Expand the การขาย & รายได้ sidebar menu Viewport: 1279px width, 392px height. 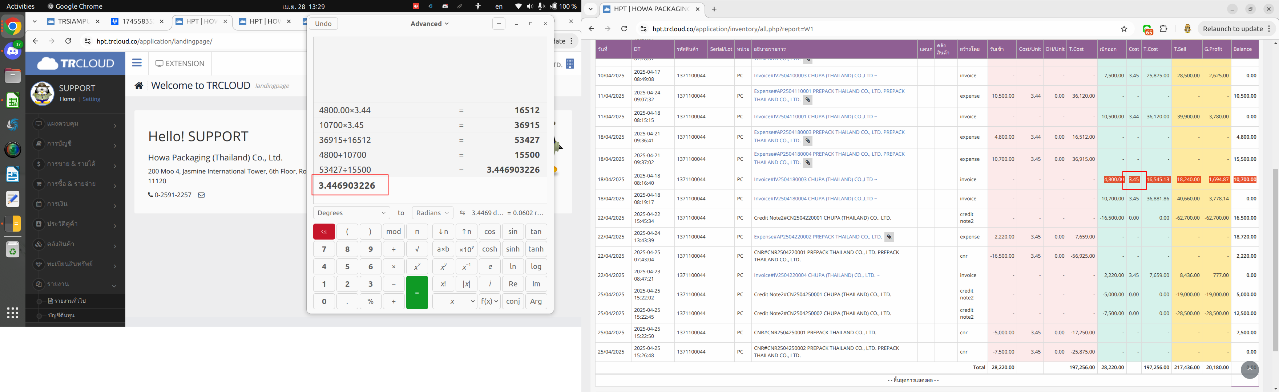(76, 164)
